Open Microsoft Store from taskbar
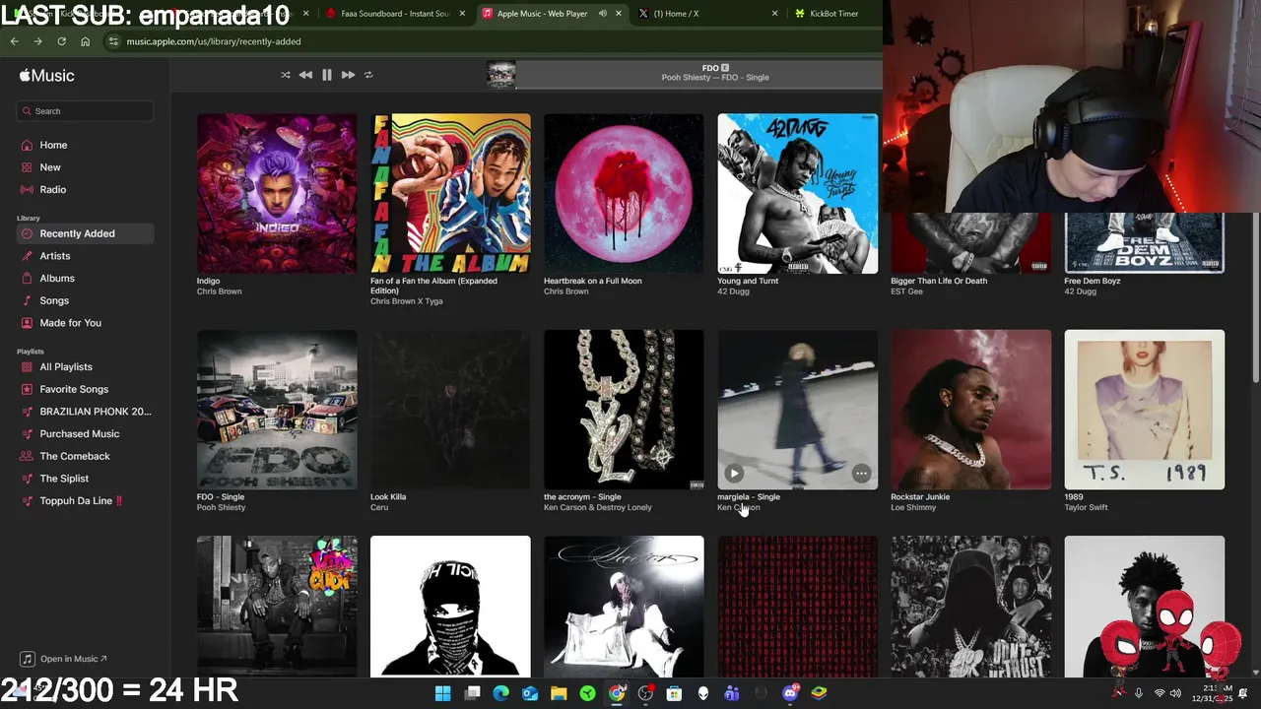 click(x=674, y=693)
